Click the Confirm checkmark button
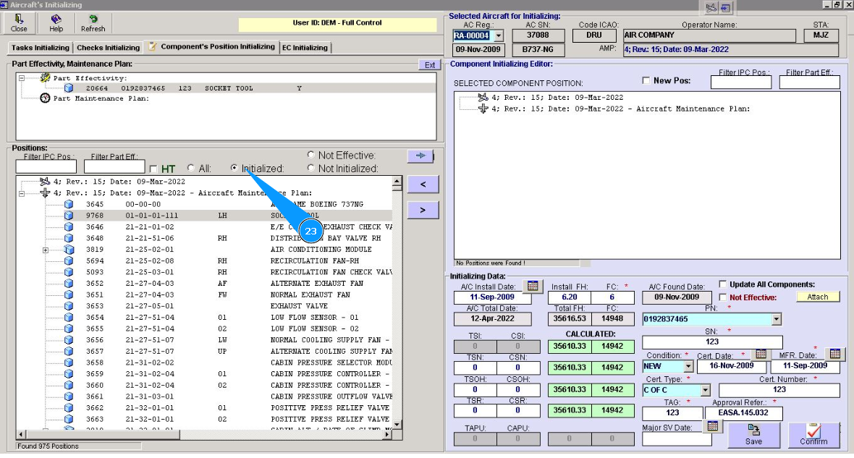The width and height of the screenshot is (854, 458). click(813, 434)
